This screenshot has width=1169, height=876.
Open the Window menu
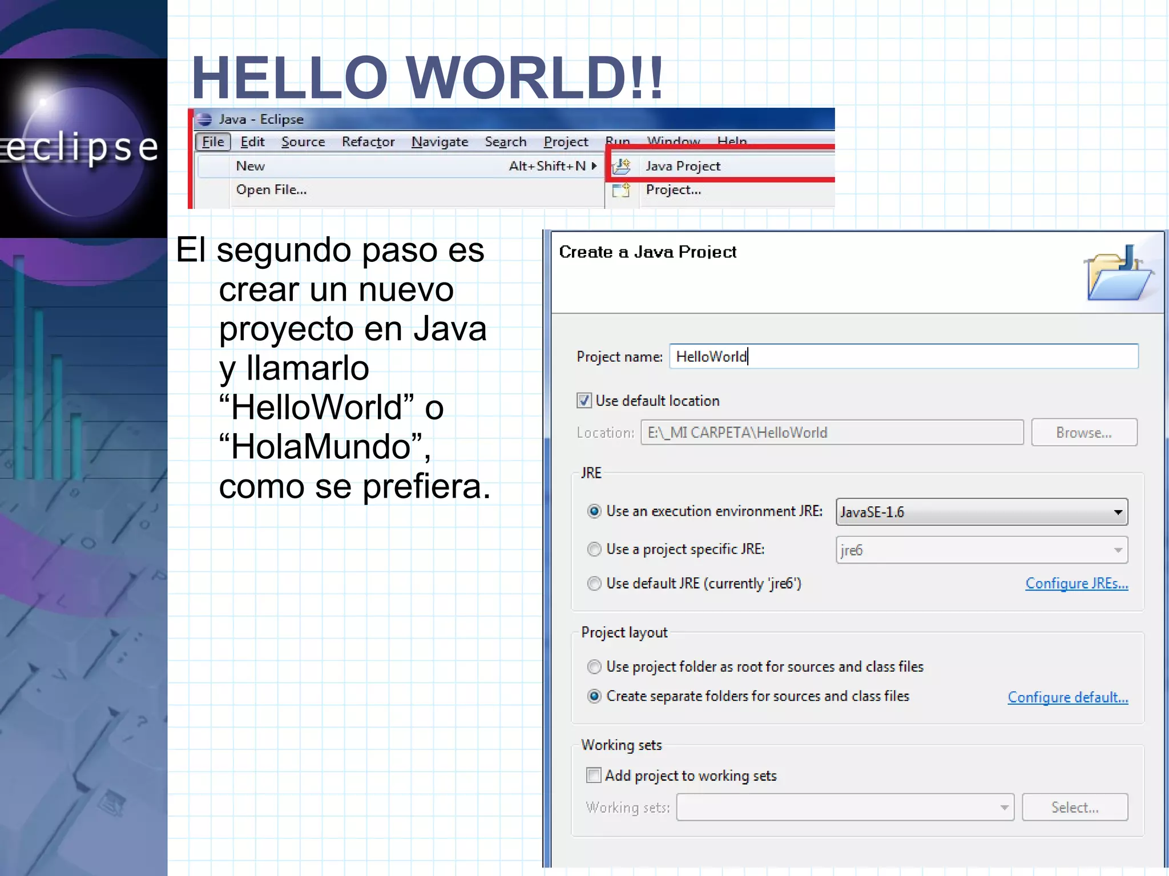(674, 140)
